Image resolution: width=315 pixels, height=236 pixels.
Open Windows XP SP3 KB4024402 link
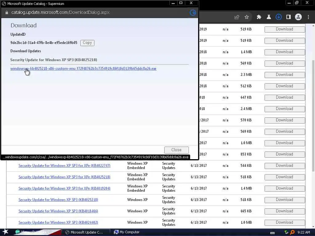[x=58, y=222]
